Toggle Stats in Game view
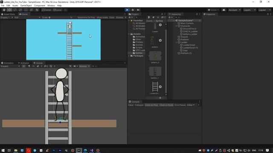The width and height of the screenshot is (273, 153). click(x=112, y=17)
